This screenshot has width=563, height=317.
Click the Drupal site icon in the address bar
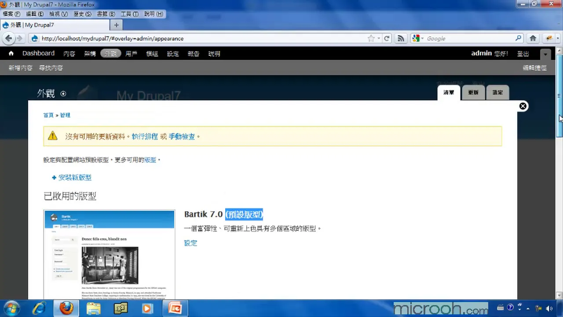coord(35,38)
